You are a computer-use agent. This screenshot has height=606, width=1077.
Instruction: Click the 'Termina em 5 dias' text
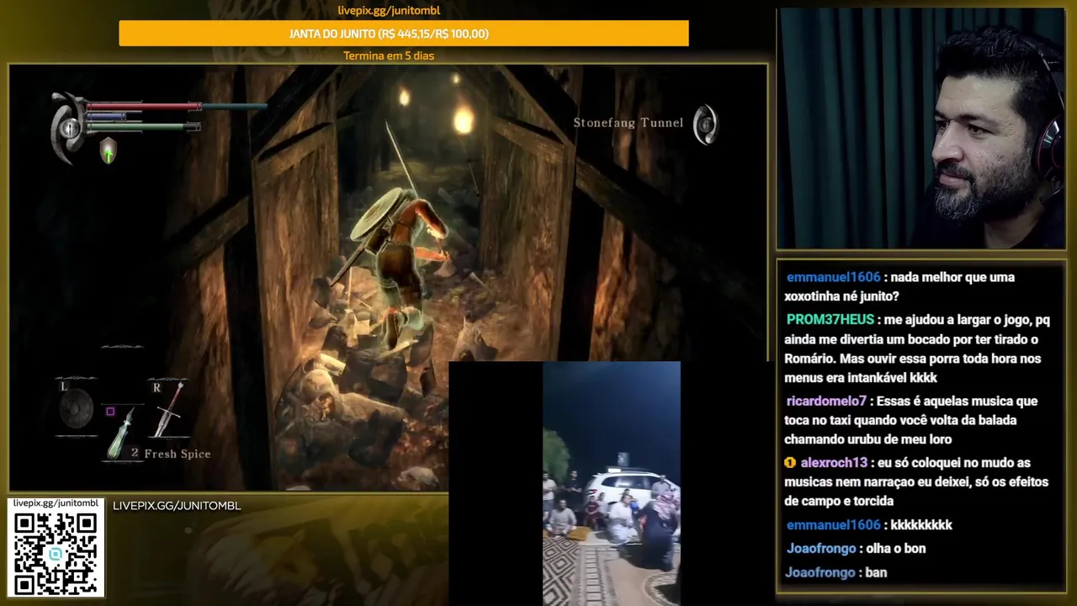[389, 56]
